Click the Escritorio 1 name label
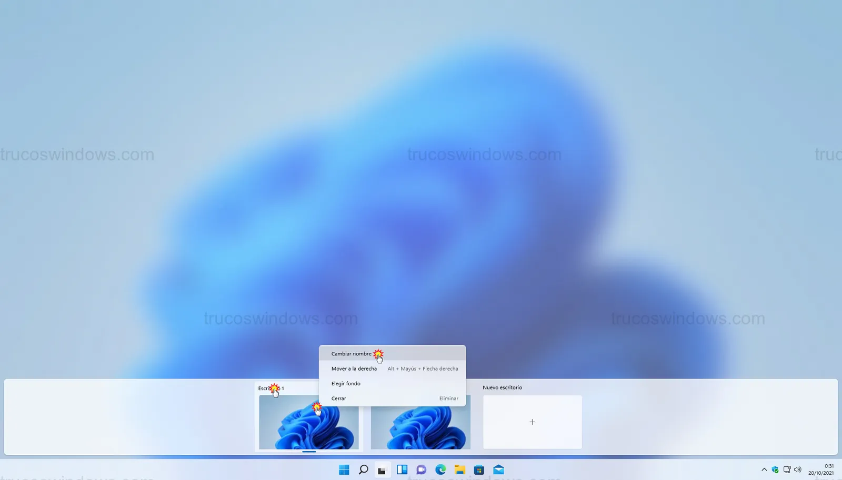 (x=270, y=389)
